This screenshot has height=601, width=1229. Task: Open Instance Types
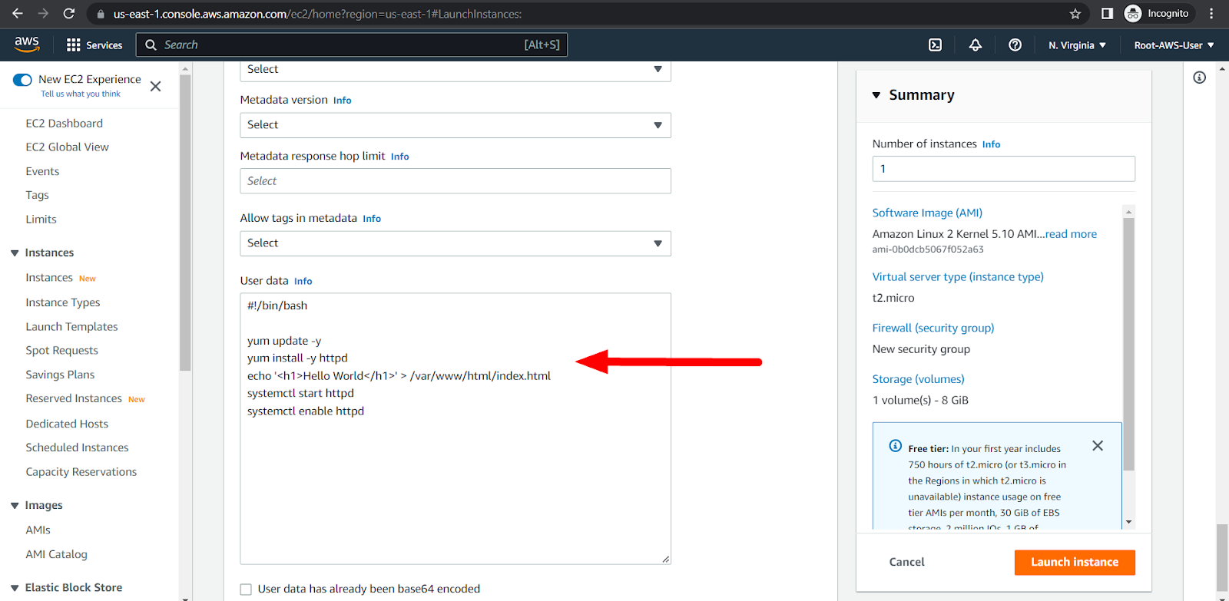click(63, 303)
